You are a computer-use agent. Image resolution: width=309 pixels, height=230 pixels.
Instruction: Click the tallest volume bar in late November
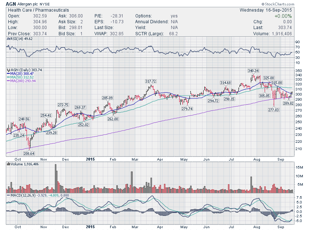click(56, 179)
